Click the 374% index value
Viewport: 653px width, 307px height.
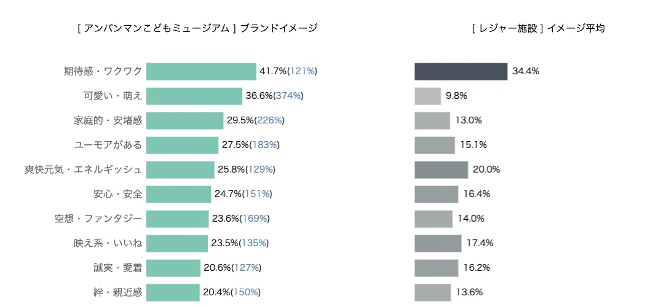pos(288,96)
